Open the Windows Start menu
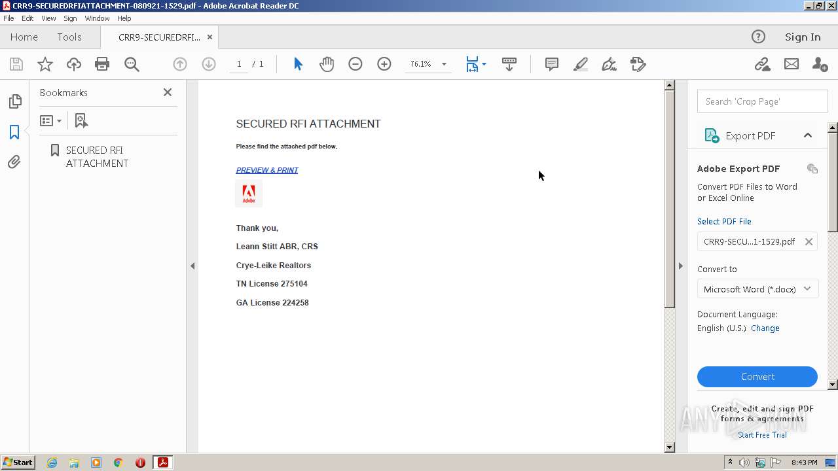This screenshot has width=838, height=471. coord(18,462)
